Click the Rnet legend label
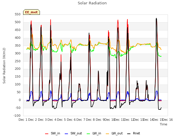The image size is (185, 139). click(x=136, y=133)
